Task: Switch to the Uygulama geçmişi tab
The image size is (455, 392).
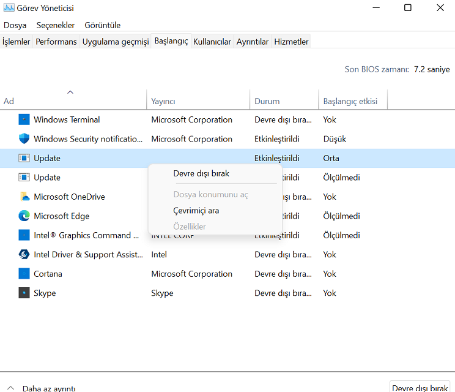Action: coord(116,42)
